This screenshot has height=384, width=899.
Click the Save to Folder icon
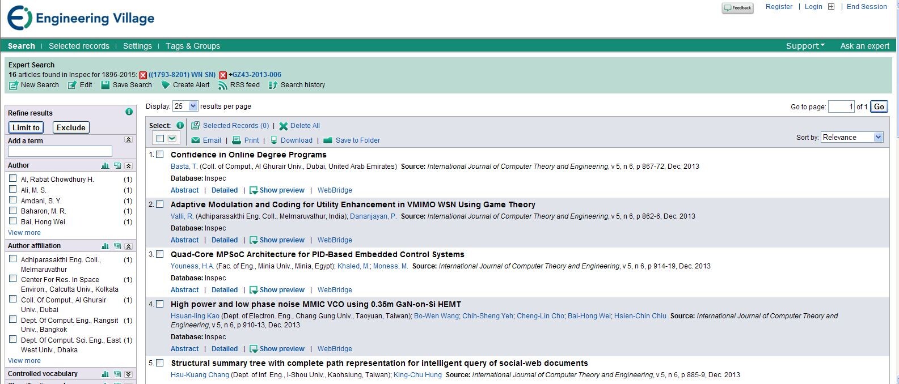tap(328, 140)
